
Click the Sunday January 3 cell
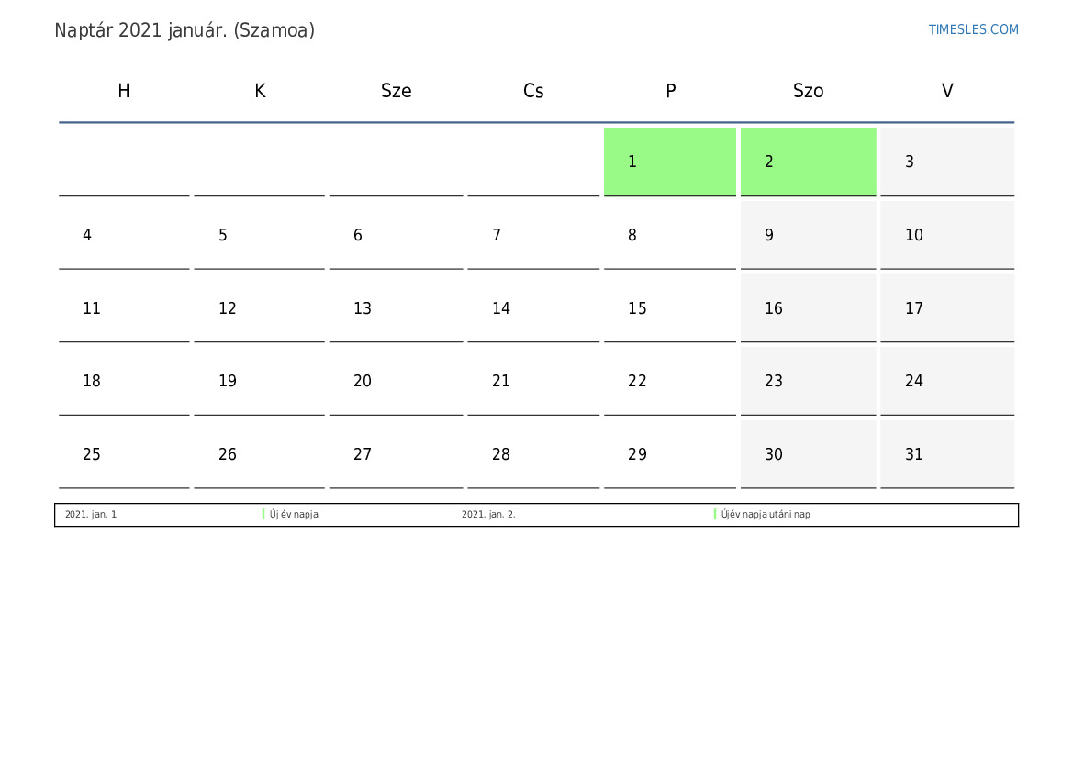pos(946,162)
